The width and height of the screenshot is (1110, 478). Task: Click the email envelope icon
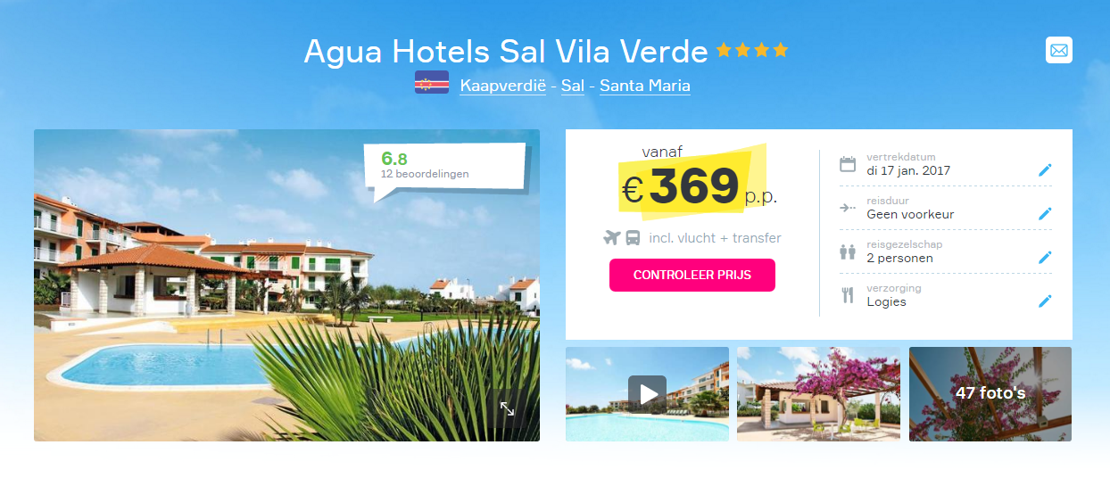(x=1059, y=50)
